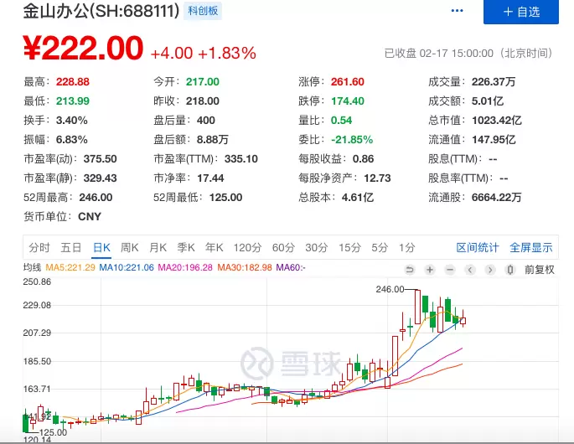Click the 科创板 board tag
The image size is (574, 444).
tap(201, 11)
